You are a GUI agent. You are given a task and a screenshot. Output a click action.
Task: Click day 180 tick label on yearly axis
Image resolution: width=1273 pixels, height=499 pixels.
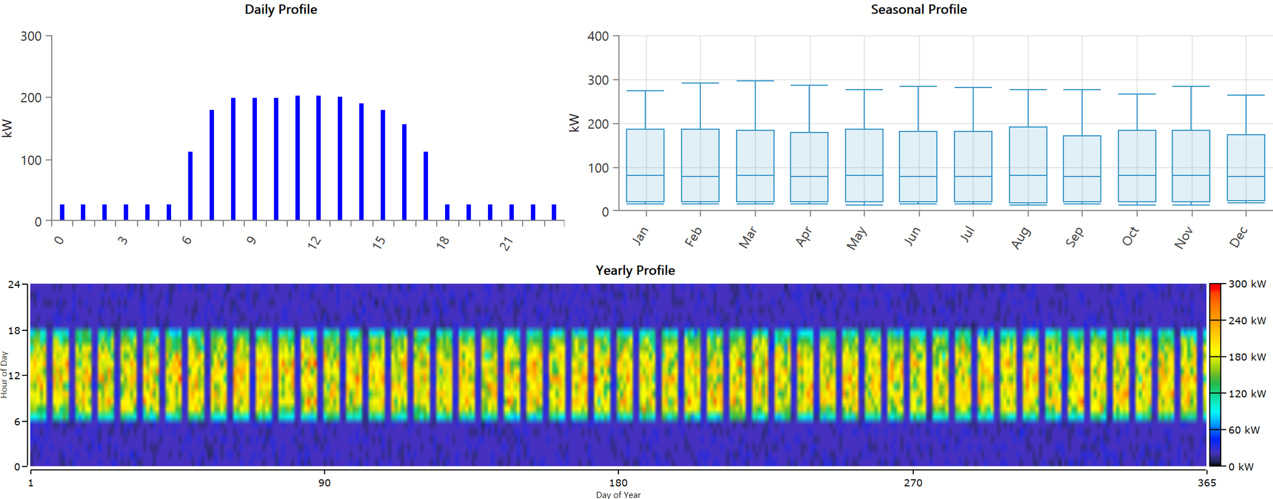coord(618,483)
